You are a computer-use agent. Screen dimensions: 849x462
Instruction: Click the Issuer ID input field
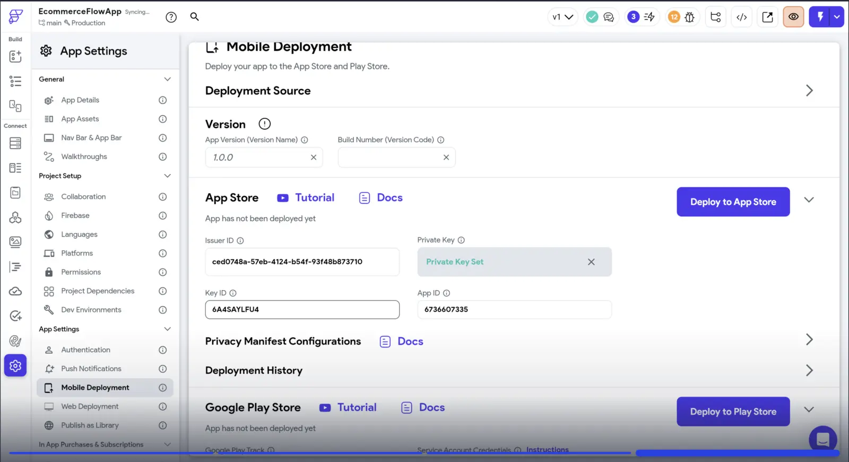tap(302, 262)
